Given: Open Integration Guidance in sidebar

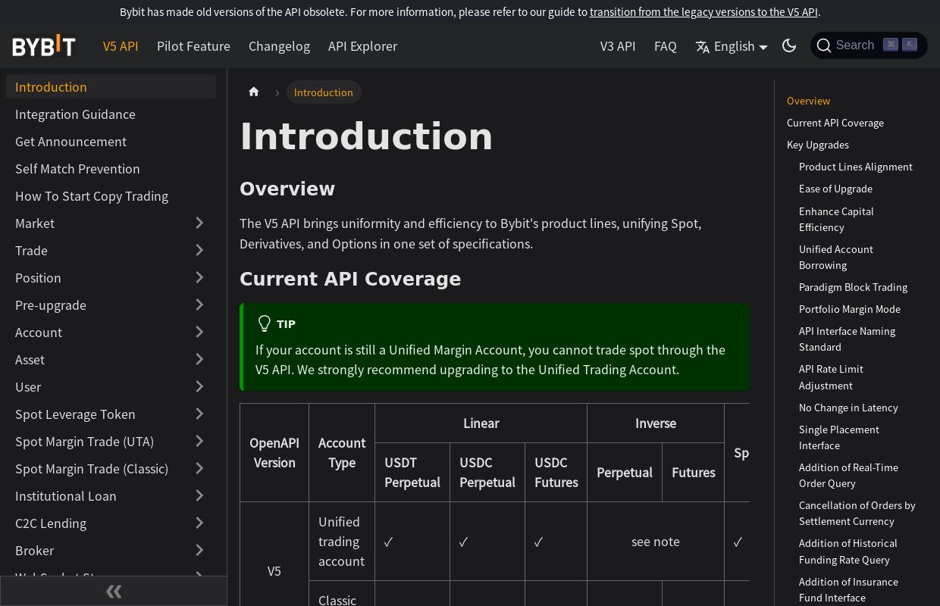Looking at the screenshot, I should coord(111,114).
